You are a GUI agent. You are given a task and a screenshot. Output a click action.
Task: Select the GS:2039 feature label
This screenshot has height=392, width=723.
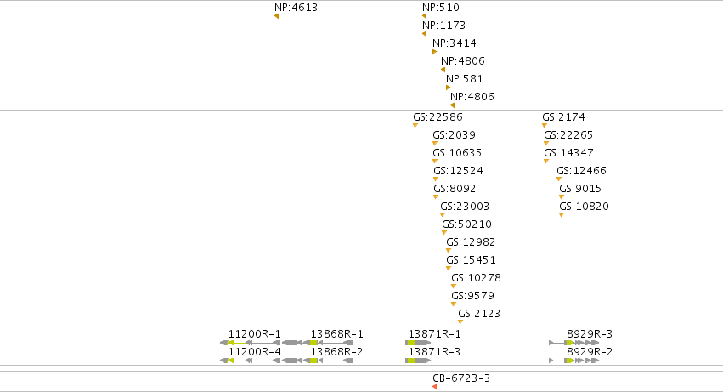tap(454, 135)
